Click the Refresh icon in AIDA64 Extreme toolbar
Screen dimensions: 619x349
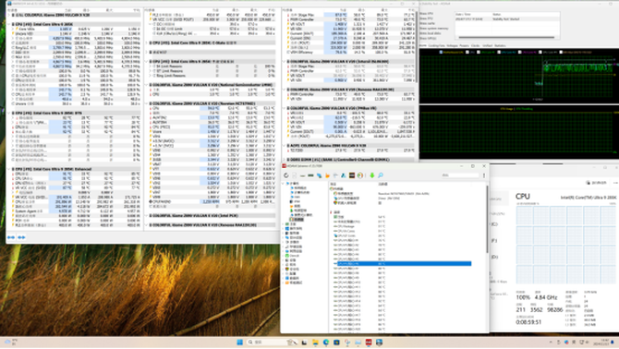286,175
